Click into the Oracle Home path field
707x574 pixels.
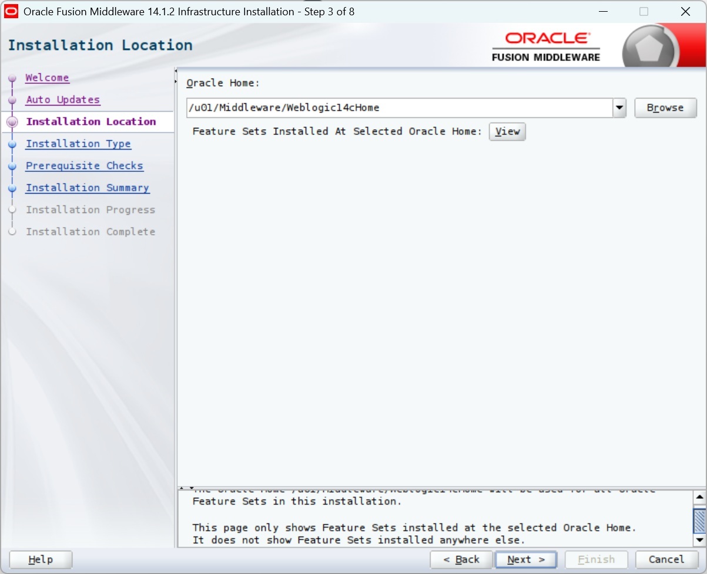coord(399,108)
